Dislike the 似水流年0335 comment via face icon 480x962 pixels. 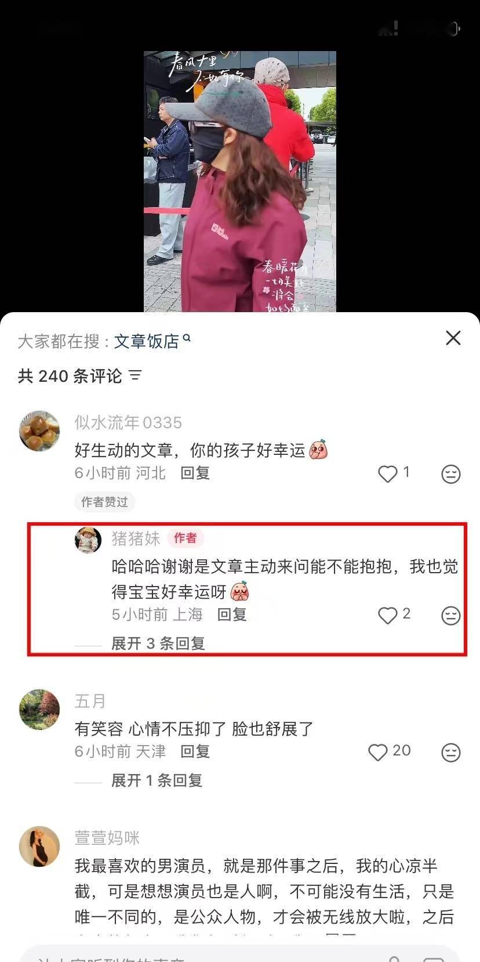[451, 474]
